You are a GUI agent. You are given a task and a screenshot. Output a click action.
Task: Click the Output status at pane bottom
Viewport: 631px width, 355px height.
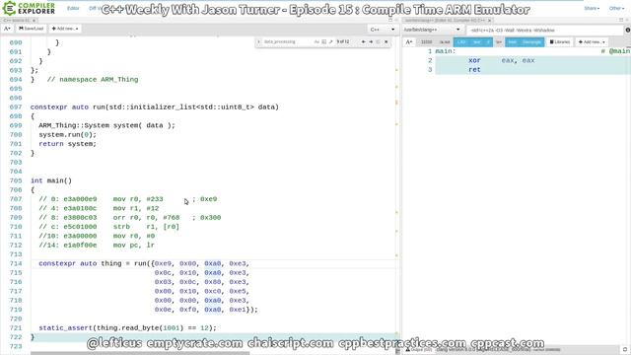click(x=418, y=350)
